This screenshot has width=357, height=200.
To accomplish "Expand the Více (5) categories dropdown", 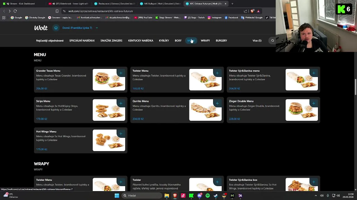I will pyautogui.click(x=257, y=41).
